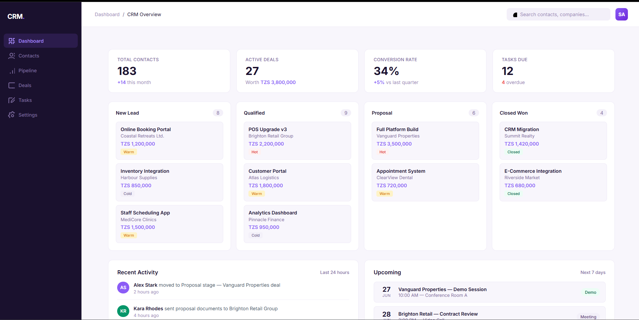Open the Total Contacts stat card
This screenshot has width=639, height=320.
pos(169,71)
